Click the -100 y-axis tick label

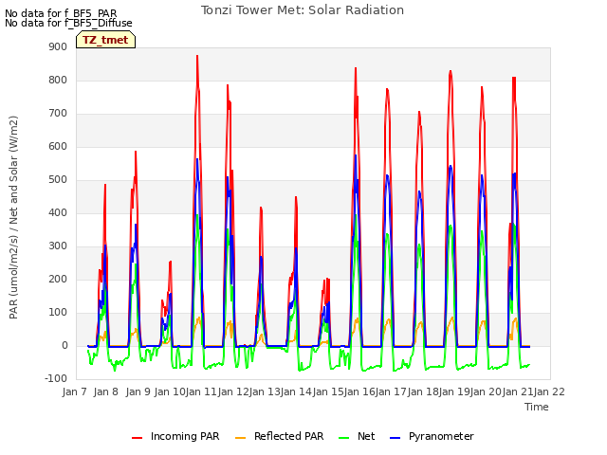[x=56, y=378]
